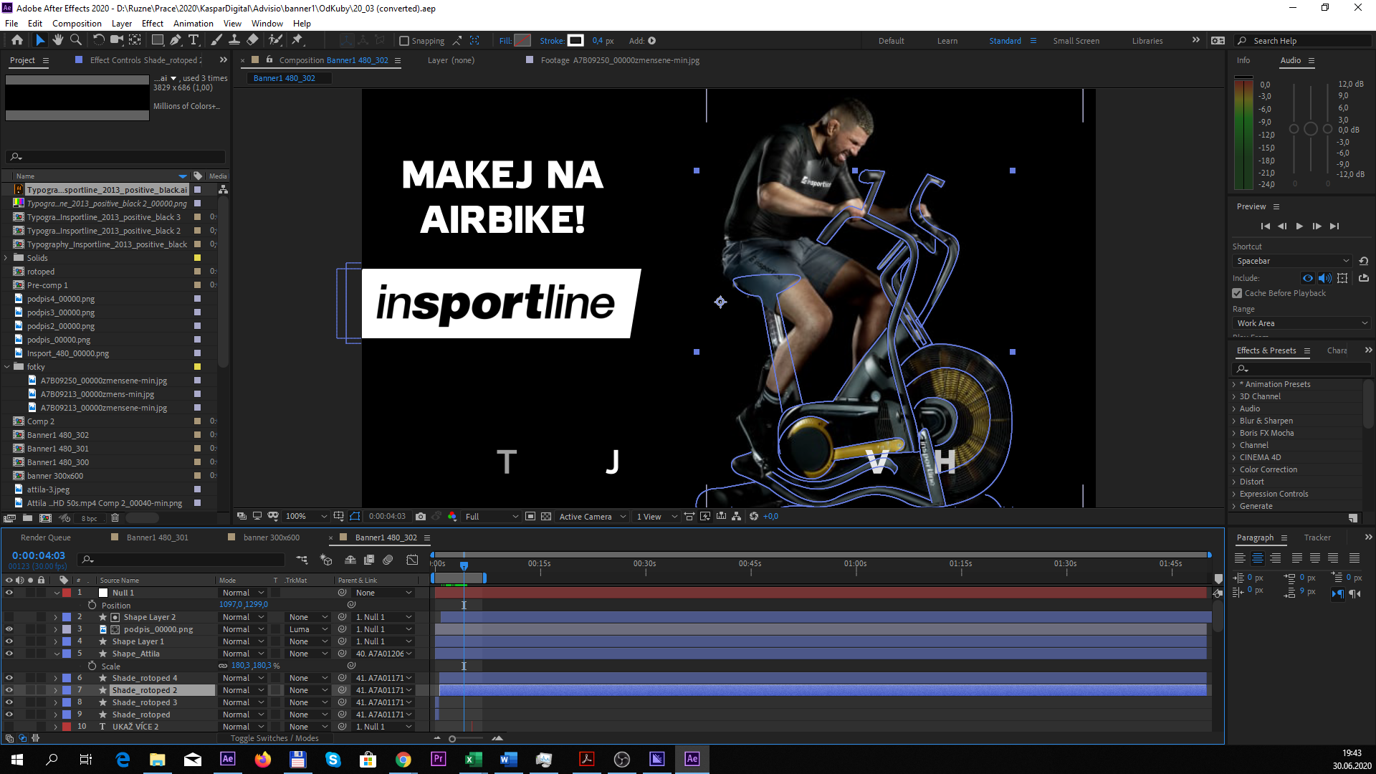
Task: Enable Motion Blur for timeline layers
Action: coord(388,560)
